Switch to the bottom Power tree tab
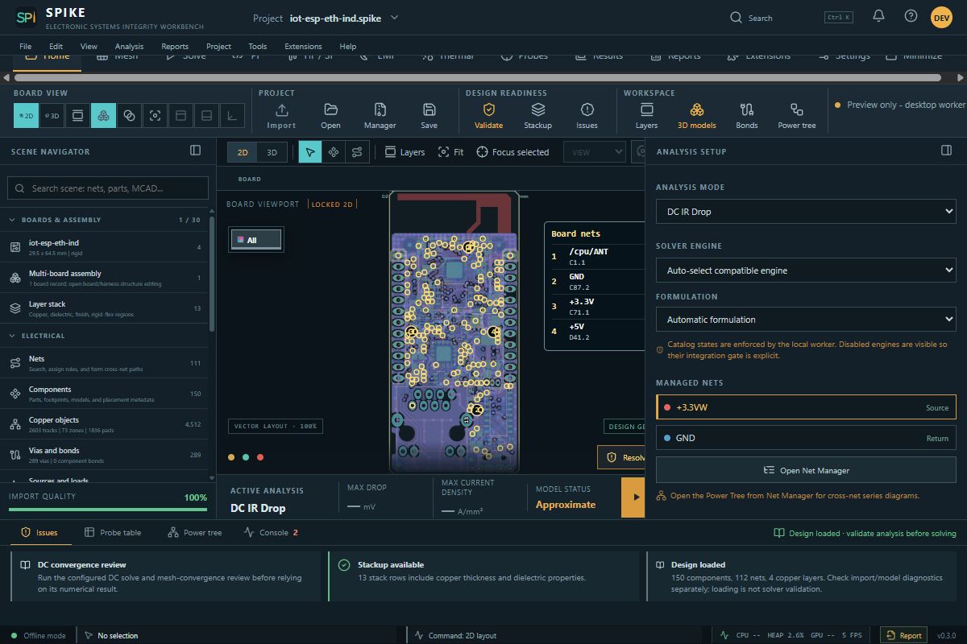Image resolution: width=967 pixels, height=644 pixels. click(x=194, y=532)
